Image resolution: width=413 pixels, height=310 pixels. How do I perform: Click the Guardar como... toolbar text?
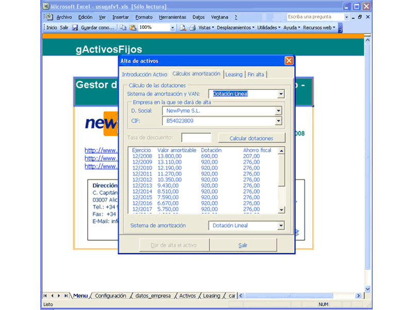tap(98, 27)
